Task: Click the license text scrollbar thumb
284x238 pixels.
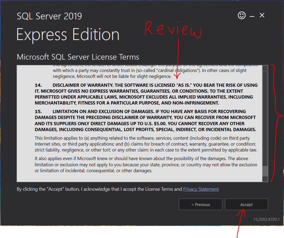Action: 265,171
